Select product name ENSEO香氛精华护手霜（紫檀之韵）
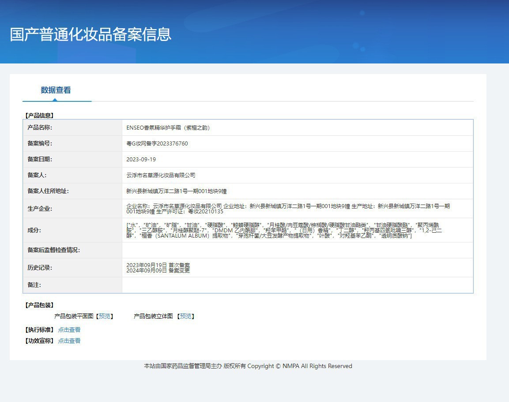The width and height of the screenshot is (509, 402). (x=168, y=128)
